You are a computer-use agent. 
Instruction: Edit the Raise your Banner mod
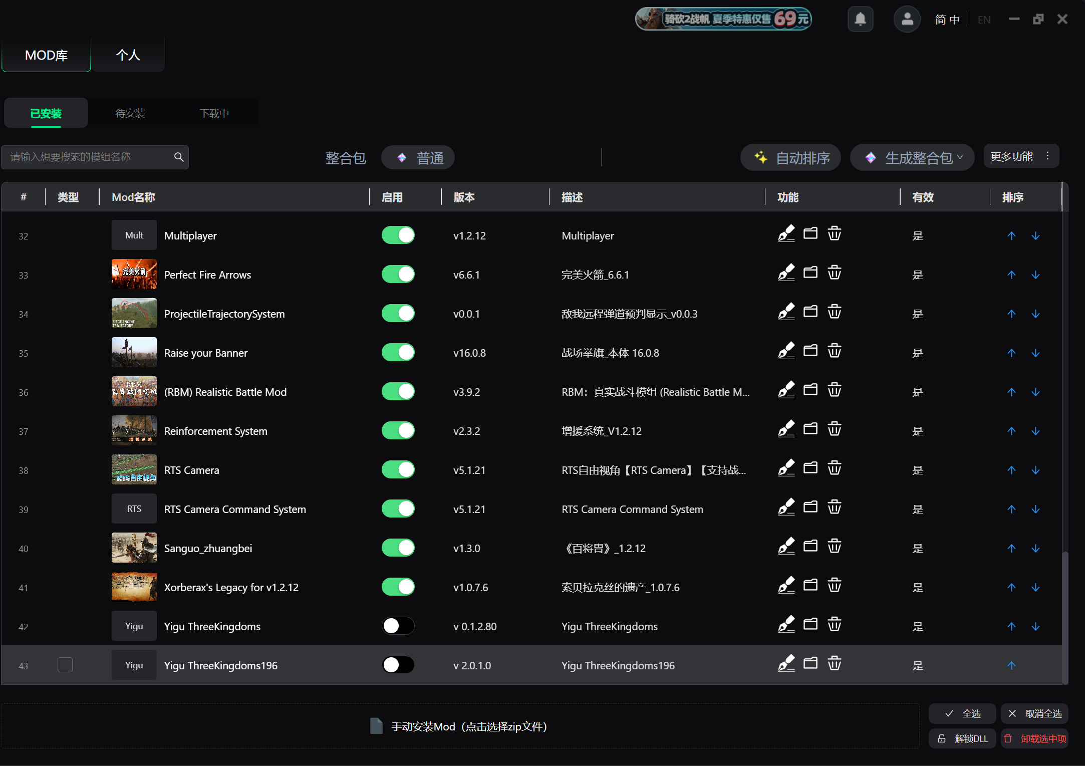(786, 351)
